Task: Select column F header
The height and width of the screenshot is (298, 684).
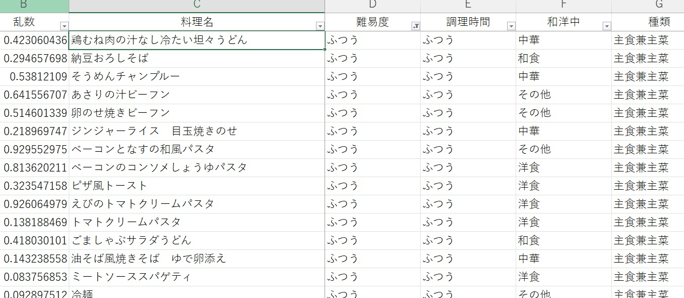Action: pyautogui.click(x=564, y=6)
